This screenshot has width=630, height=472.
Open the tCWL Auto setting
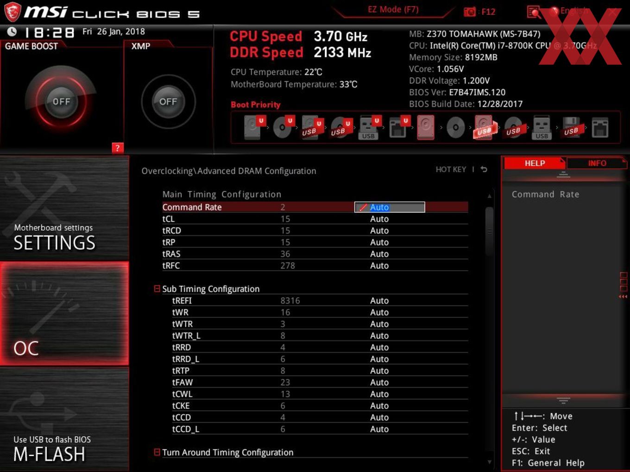379,394
